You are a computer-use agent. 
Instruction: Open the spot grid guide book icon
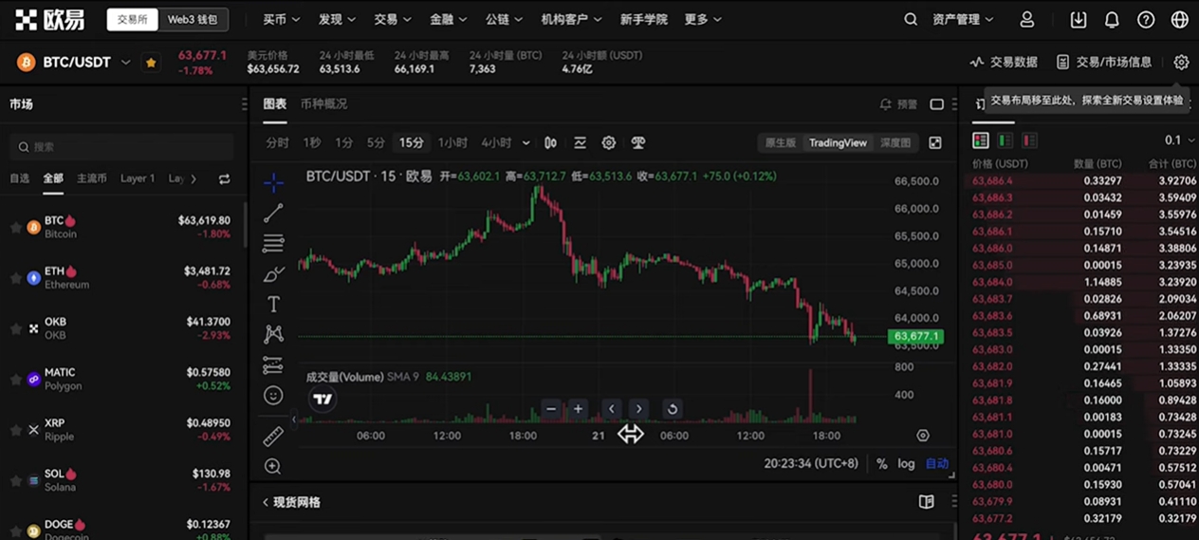[x=927, y=501]
